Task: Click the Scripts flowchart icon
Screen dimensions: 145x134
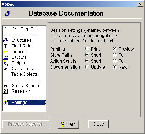Action: (6, 63)
